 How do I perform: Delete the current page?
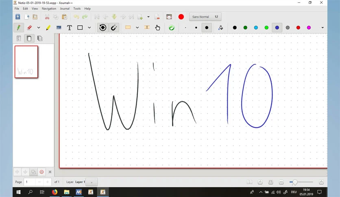[157, 17]
